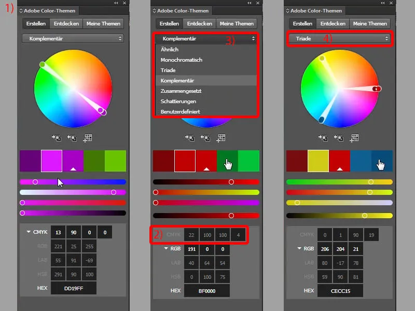Choose Ähnlich from color rule list
The image size is (415, 311).
pyautogui.click(x=206, y=49)
